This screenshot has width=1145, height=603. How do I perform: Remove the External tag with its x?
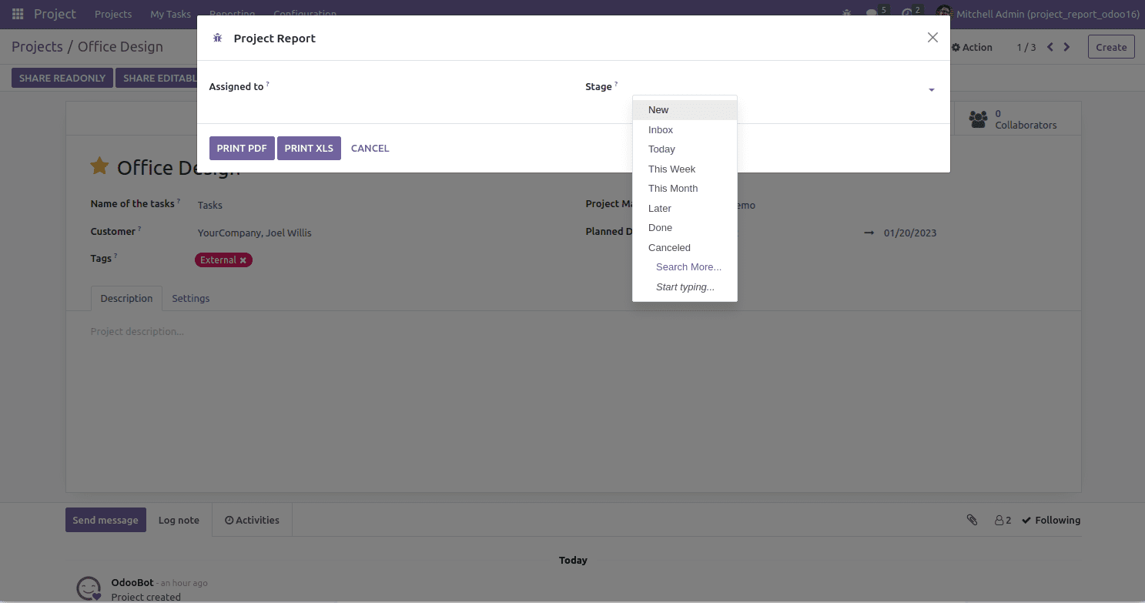243,260
